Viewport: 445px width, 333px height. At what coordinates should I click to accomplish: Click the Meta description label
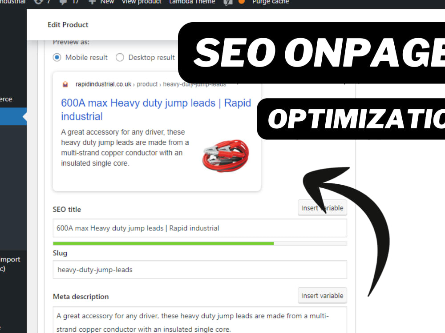[81, 297]
